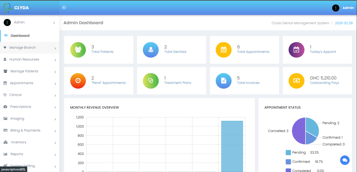Open the Dashboard menu item
Viewport: 357px width, 172px height.
(30, 36)
